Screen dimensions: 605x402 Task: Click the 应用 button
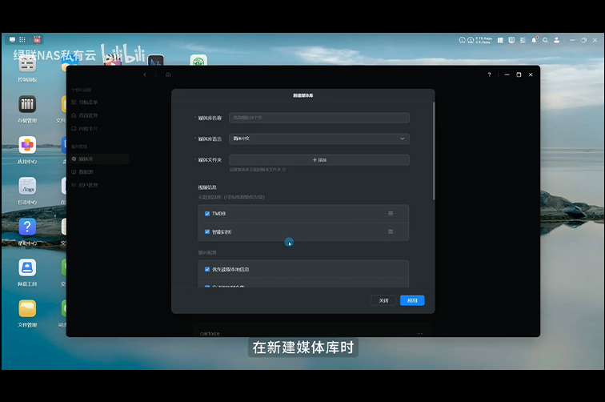(412, 300)
